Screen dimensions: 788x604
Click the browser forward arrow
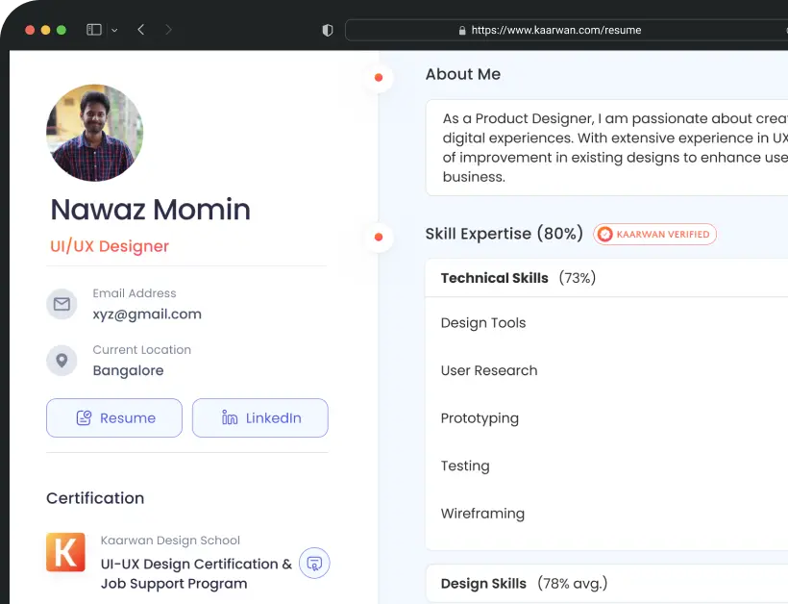pos(169,30)
